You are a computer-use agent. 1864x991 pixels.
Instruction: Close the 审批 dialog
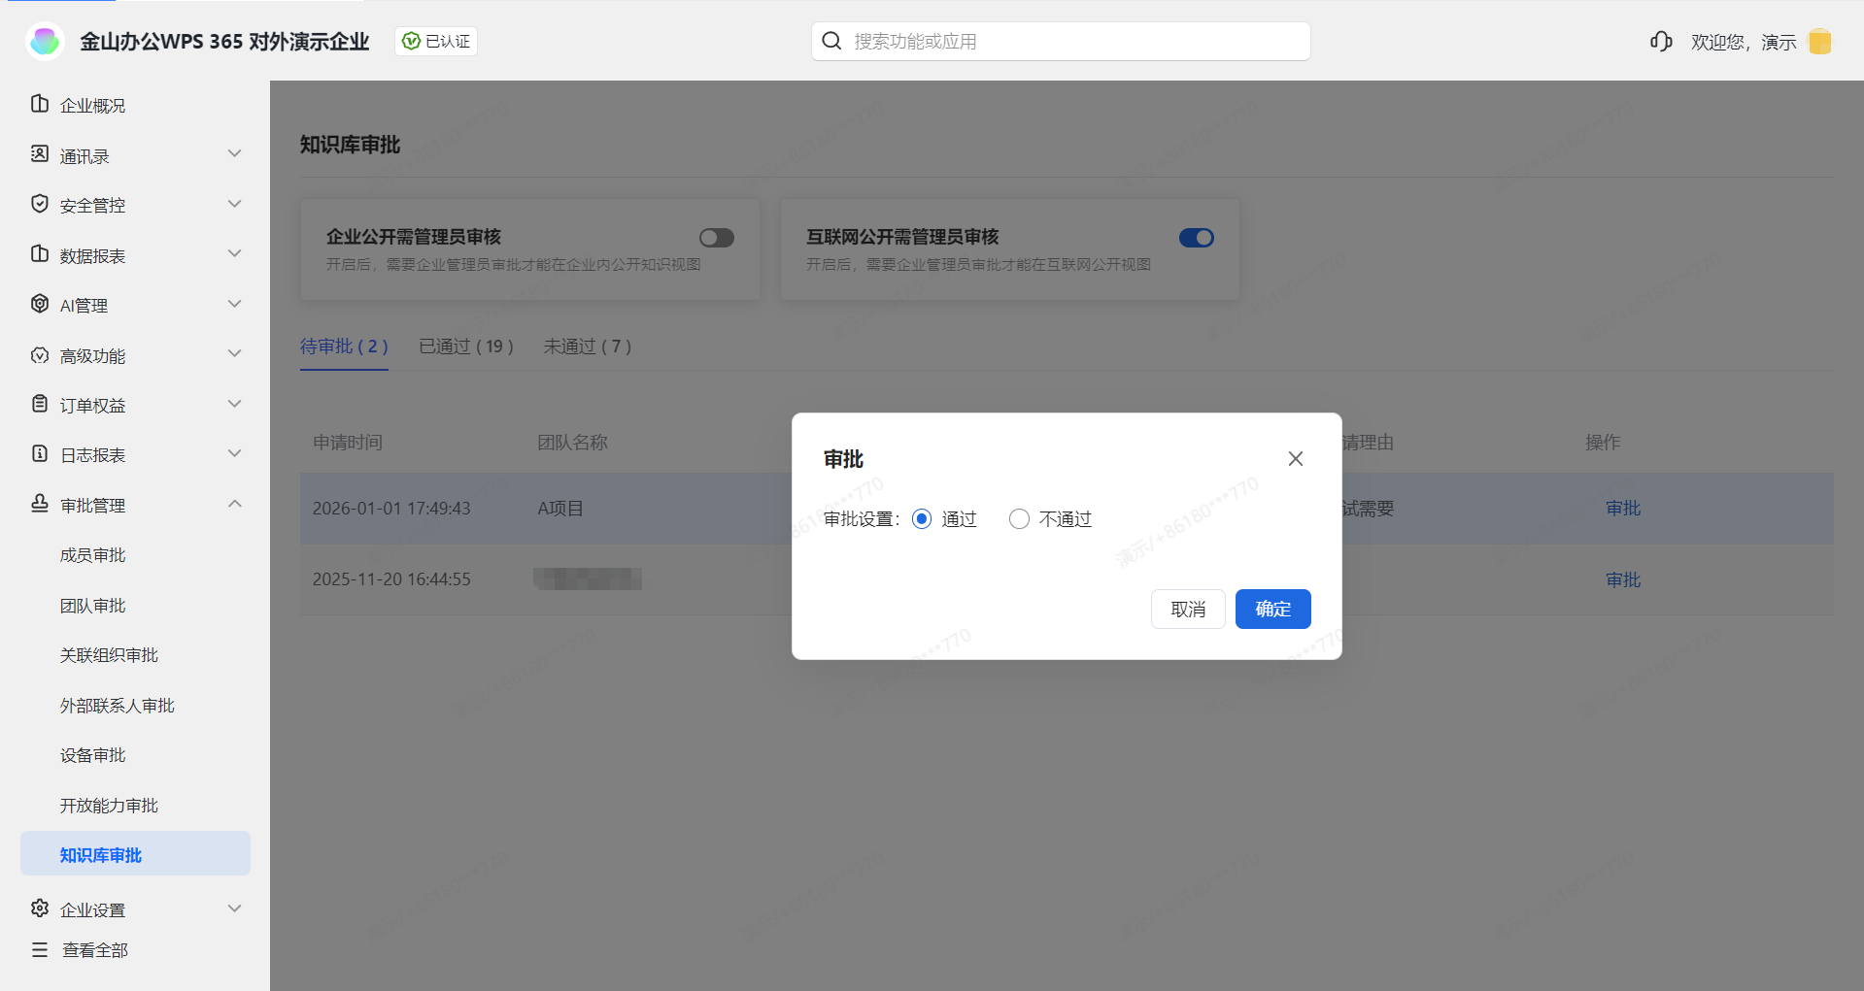coord(1296,458)
